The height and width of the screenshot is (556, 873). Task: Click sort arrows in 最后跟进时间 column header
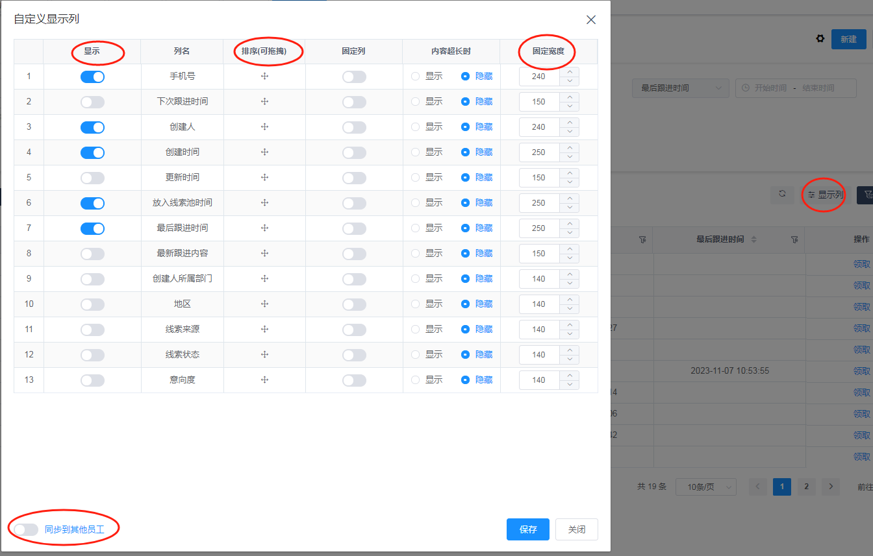pyautogui.click(x=753, y=240)
